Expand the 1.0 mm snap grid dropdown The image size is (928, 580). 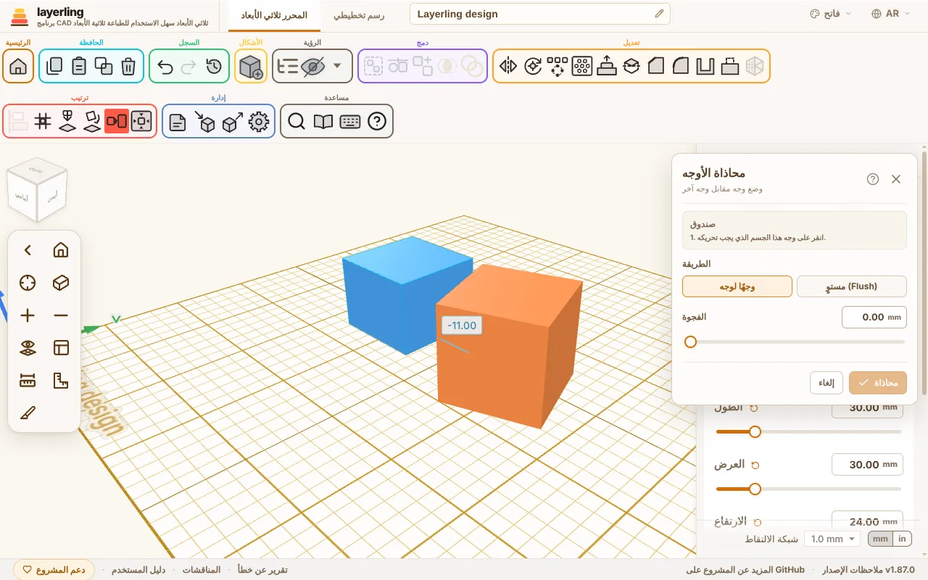(x=832, y=539)
